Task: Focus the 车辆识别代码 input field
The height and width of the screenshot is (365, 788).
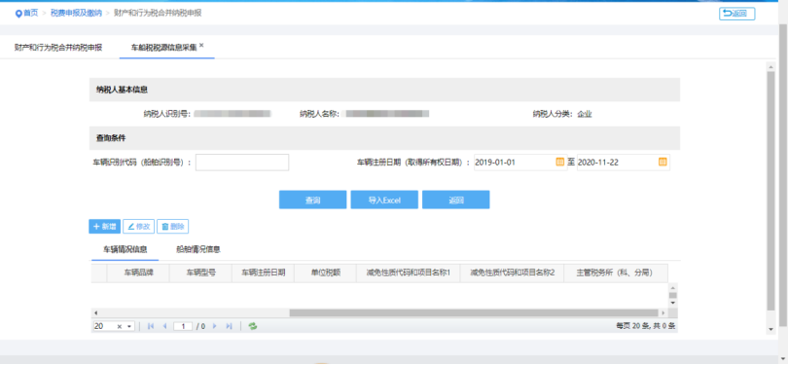Action: point(242,163)
